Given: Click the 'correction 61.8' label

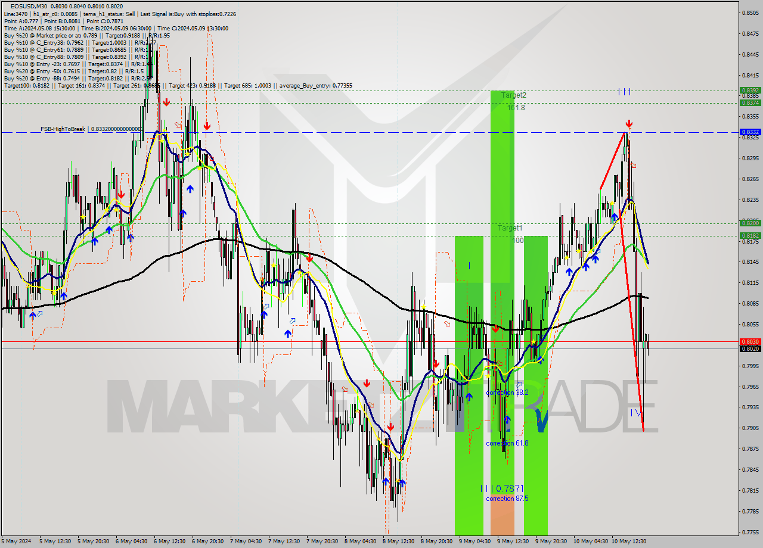Looking at the screenshot, I should pos(507,443).
